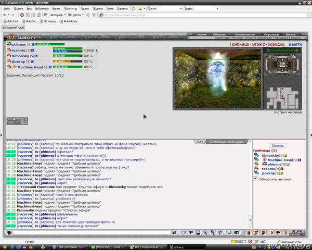Click the save chat log disk icon
The image size is (312, 250).
click(198, 232)
